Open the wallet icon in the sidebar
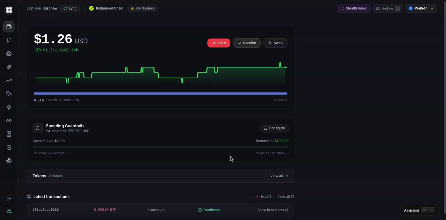Viewport: 446px width, 220px height. [x=9, y=27]
